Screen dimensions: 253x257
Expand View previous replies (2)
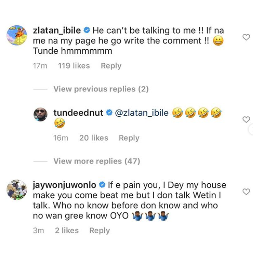tap(101, 89)
